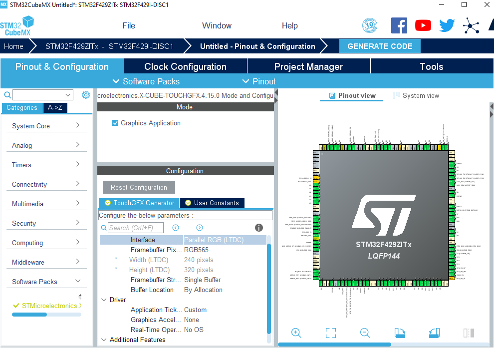The image size is (494, 348).
Task: Open the category search combo box
Action: pos(43,95)
